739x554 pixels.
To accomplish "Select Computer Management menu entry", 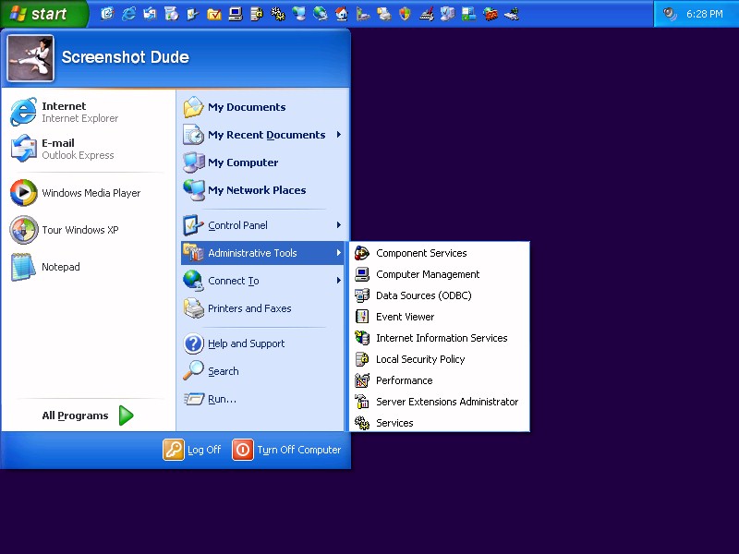I will pyautogui.click(x=428, y=274).
